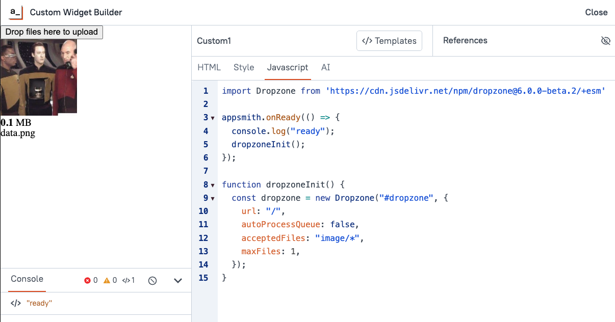615x322 pixels.
Task: Close the Custom Widget Builder
Action: pos(596,12)
